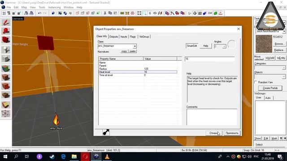The height and width of the screenshot is (161, 287).
Task: Select the Selection tool with red arrow
Action: (6, 22)
